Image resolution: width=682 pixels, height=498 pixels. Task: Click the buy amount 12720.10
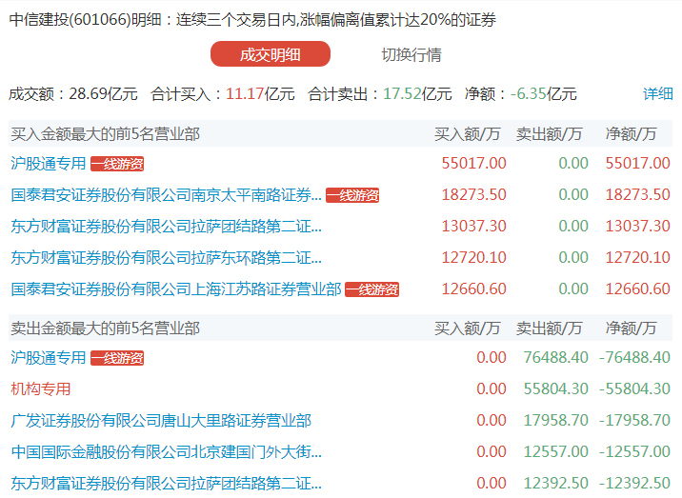tap(473, 257)
